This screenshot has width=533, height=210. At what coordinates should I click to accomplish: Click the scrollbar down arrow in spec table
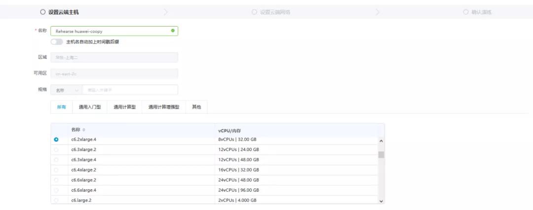(381, 201)
